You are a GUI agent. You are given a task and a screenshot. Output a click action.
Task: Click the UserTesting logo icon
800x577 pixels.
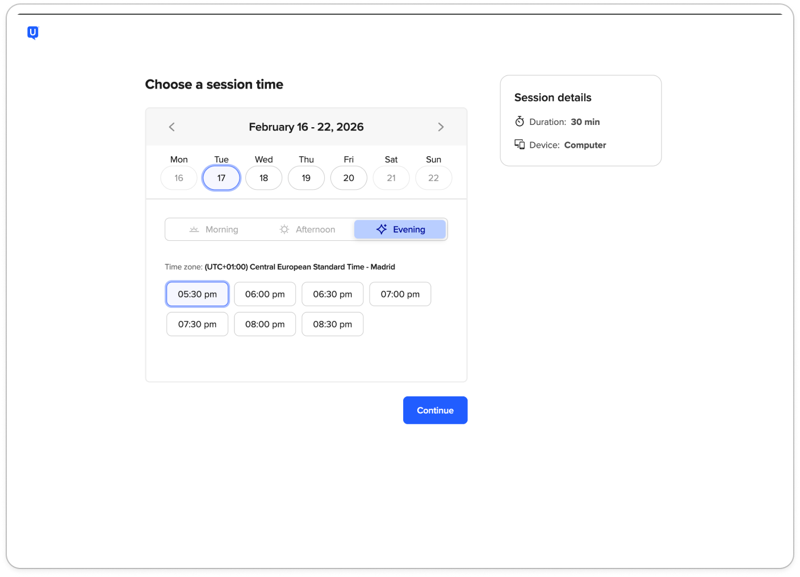coord(33,33)
